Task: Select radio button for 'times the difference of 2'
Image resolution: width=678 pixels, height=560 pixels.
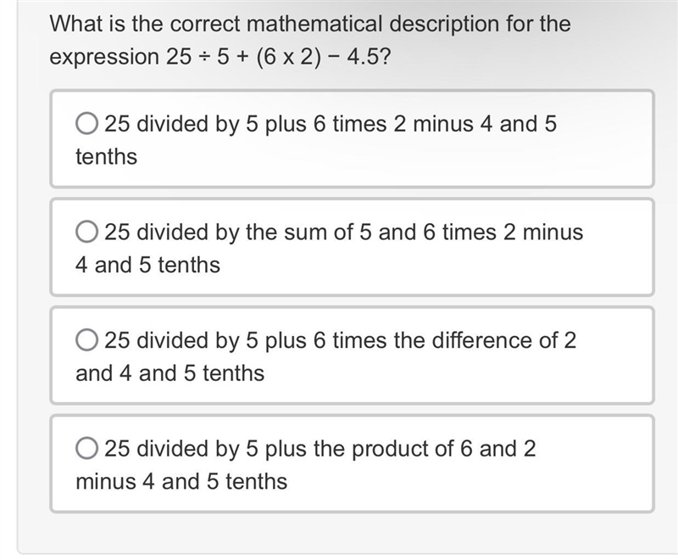Action: click(86, 339)
